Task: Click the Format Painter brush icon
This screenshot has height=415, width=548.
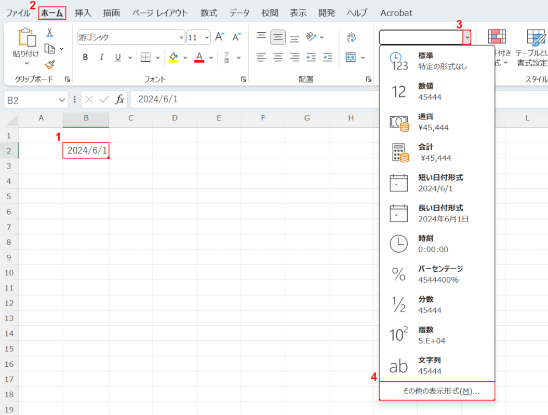Action: (50, 64)
